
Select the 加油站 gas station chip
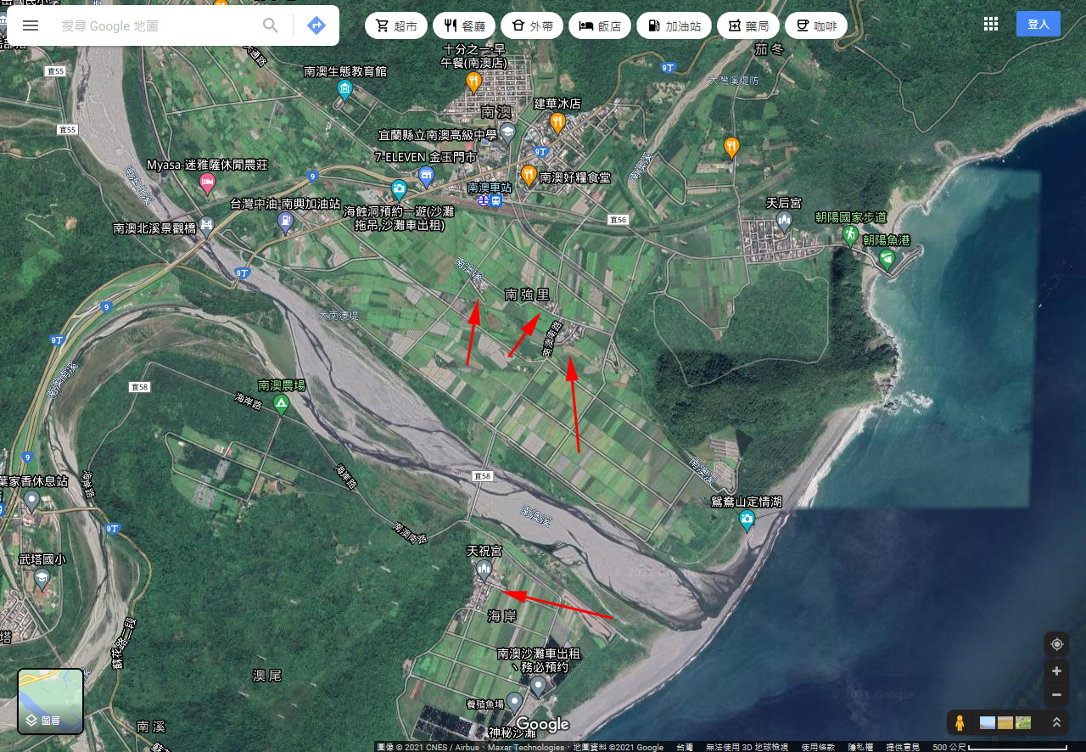674,25
